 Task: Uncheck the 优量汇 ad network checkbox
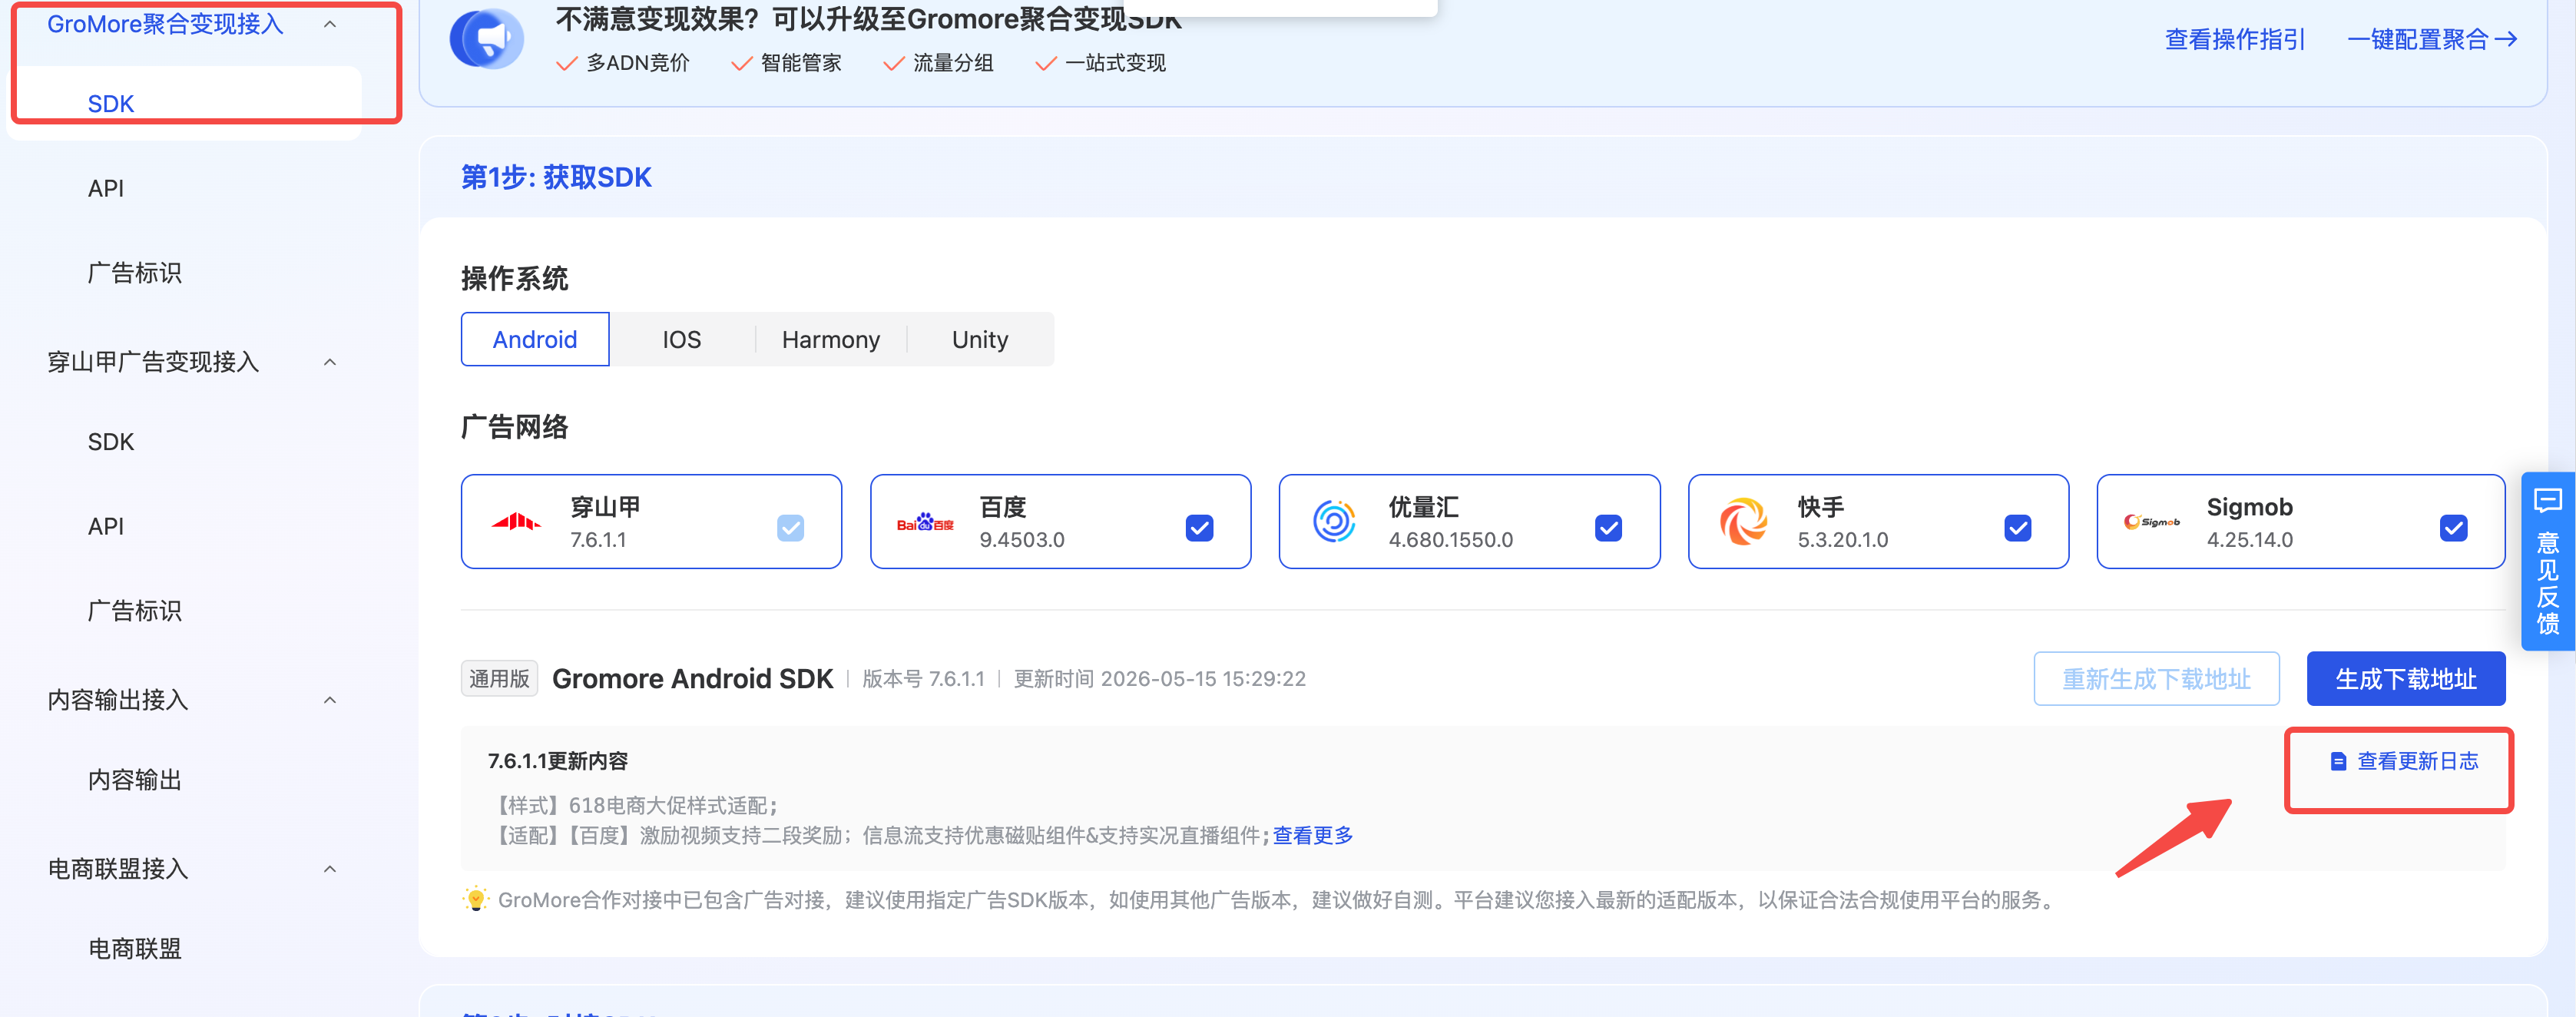1608,527
